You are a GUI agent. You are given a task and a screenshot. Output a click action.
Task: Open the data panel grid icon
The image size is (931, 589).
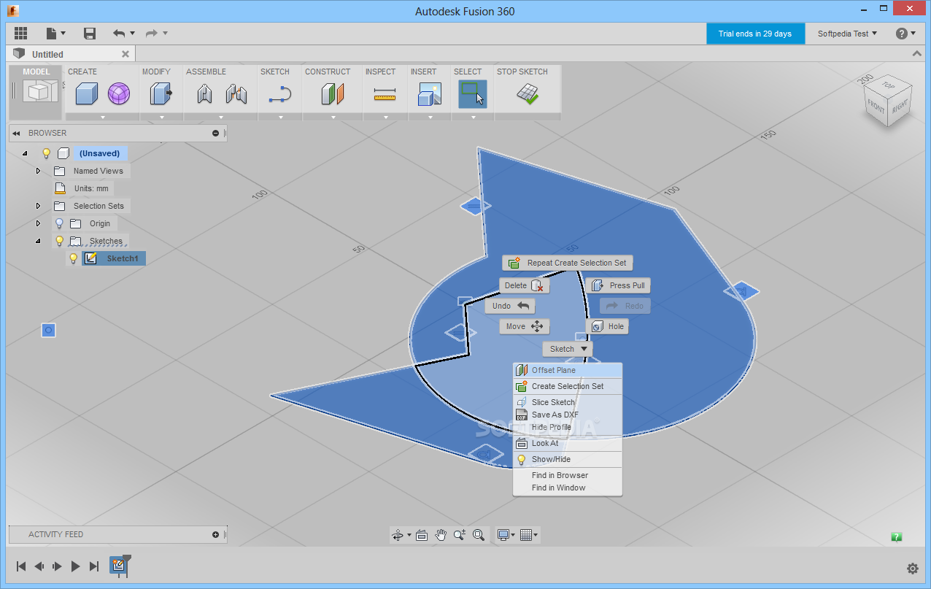(20, 33)
